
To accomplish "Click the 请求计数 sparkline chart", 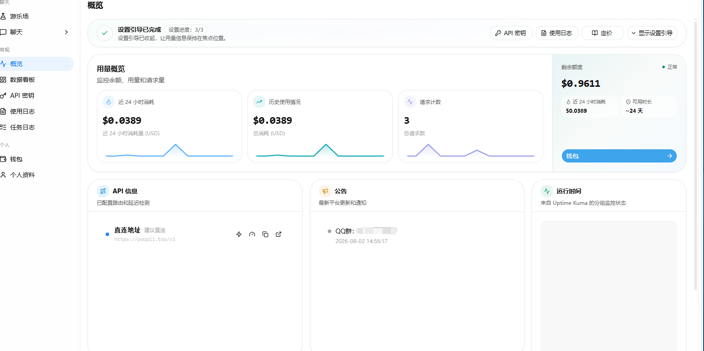I will pyautogui.click(x=471, y=150).
